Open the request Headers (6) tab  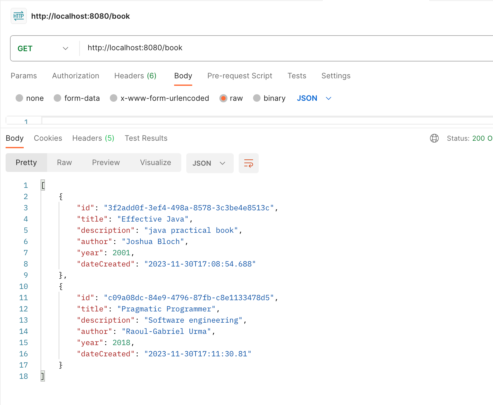pos(135,76)
